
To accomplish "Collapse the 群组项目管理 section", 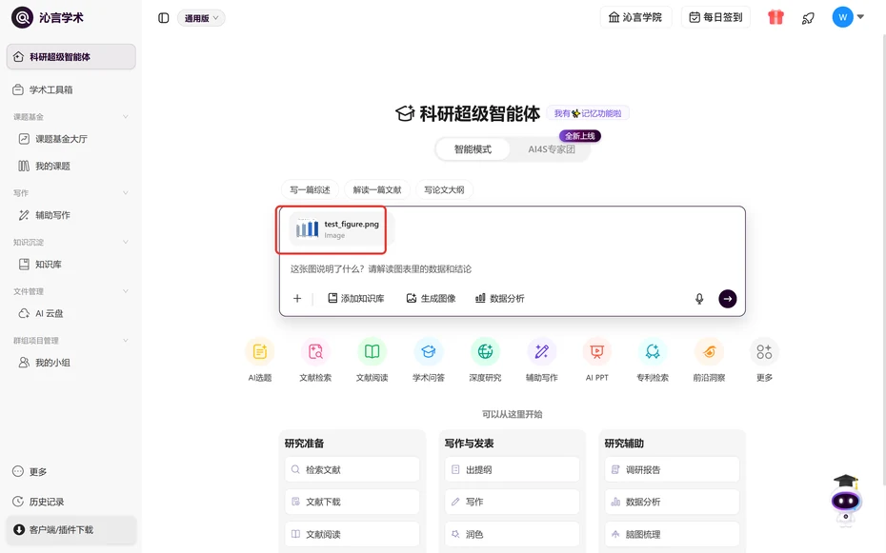I will (x=126, y=340).
